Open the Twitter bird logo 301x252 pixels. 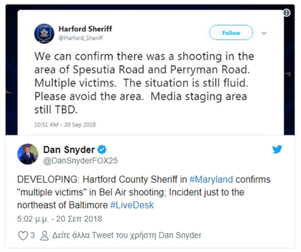277,149
